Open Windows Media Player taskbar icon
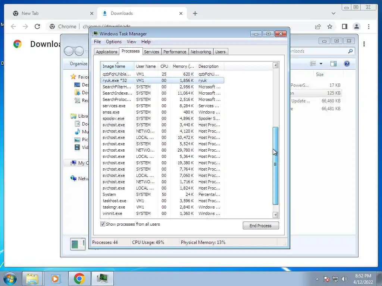The image size is (382, 286). click(x=55, y=279)
